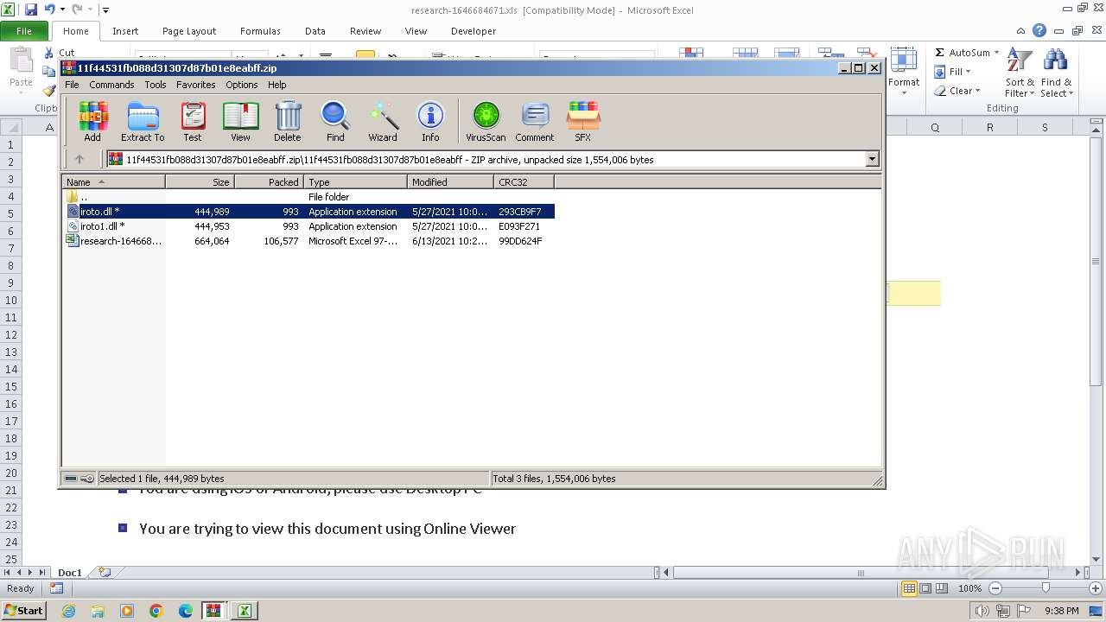Expand the archive path dropdown
Image resolution: width=1106 pixels, height=622 pixels.
(x=872, y=159)
